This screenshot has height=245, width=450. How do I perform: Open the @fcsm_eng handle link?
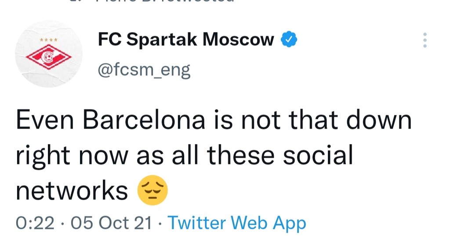pyautogui.click(x=144, y=69)
